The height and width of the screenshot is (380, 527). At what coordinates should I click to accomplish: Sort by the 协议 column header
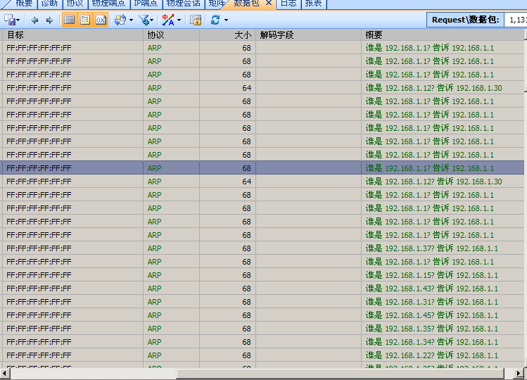155,34
